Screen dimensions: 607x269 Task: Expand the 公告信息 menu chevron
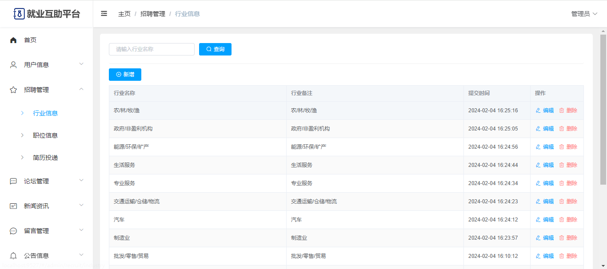(x=81, y=255)
